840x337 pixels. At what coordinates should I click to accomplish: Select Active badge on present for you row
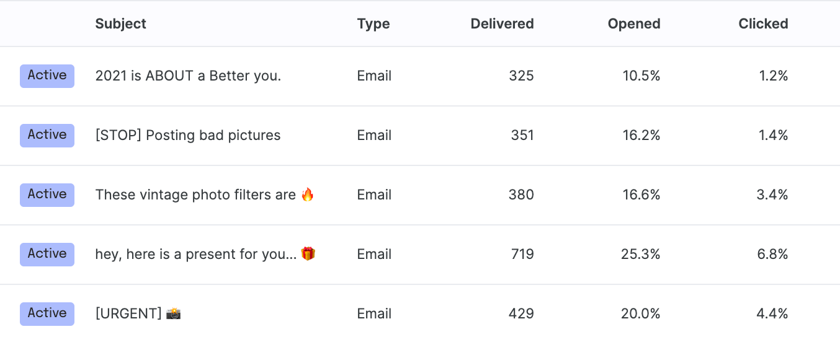point(47,254)
